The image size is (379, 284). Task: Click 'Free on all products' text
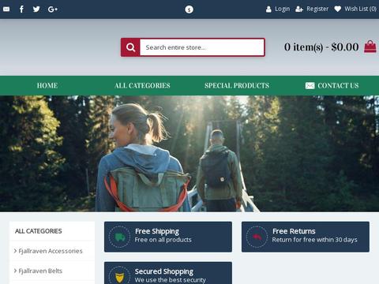(x=163, y=240)
